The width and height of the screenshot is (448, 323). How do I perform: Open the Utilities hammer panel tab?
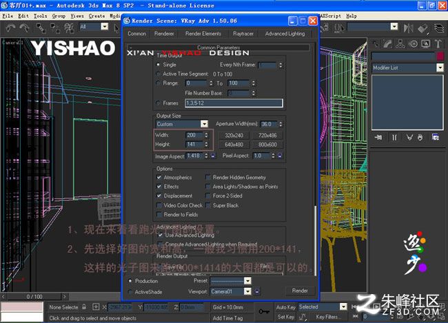(x=438, y=43)
